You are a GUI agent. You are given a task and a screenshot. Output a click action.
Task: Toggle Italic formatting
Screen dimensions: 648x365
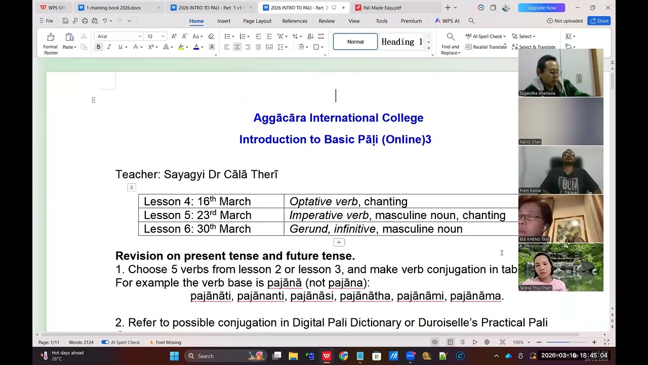[x=109, y=47]
